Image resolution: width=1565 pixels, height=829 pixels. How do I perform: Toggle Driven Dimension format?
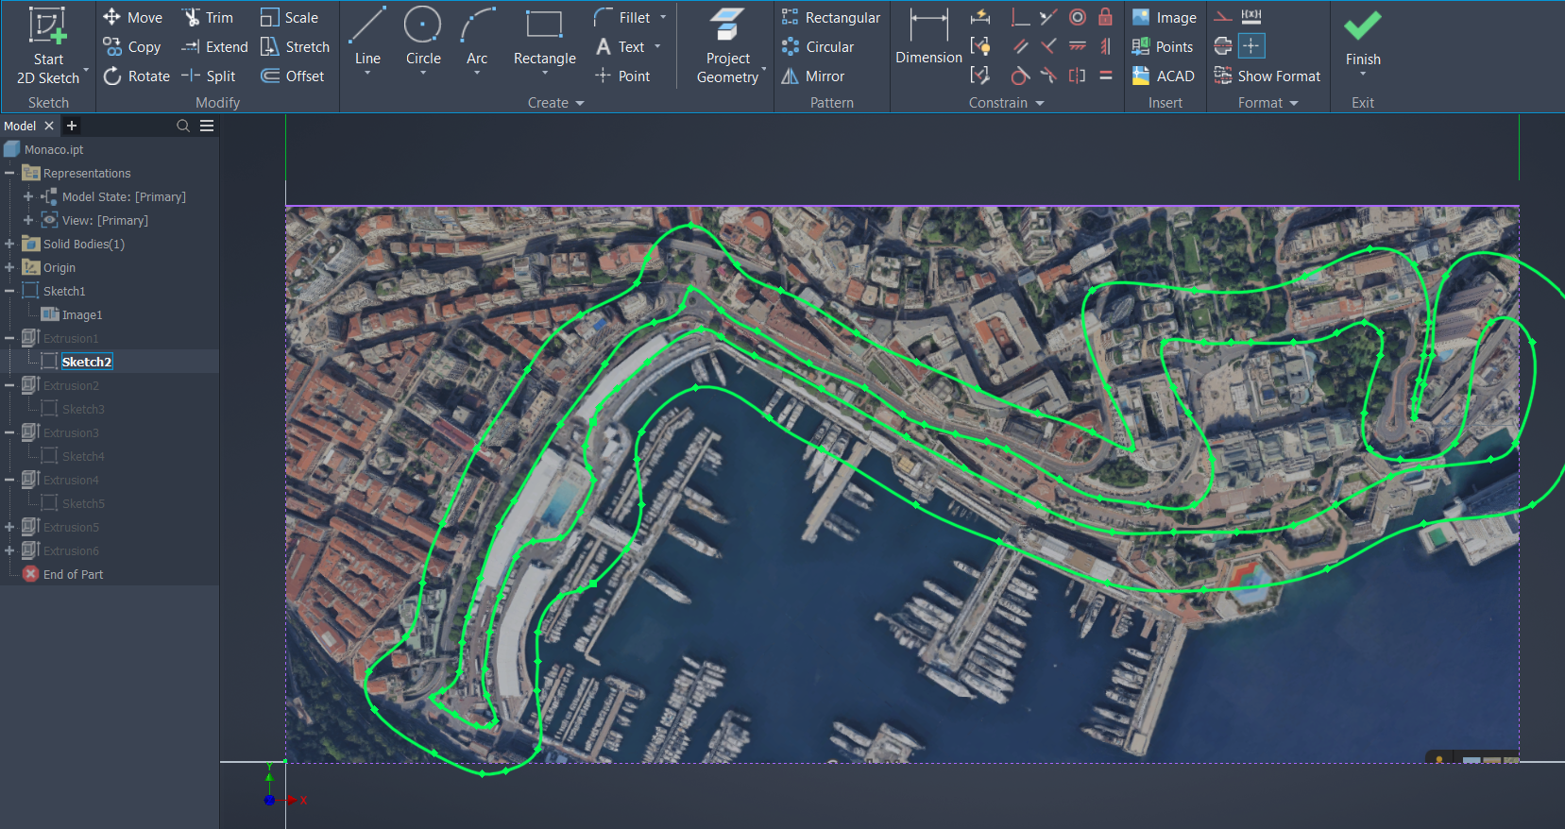click(1251, 17)
